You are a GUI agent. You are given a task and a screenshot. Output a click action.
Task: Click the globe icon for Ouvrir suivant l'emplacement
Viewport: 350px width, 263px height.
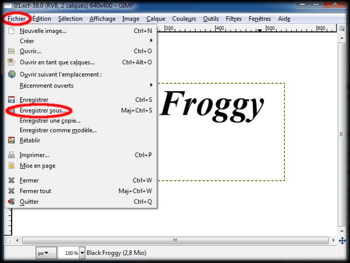point(11,74)
